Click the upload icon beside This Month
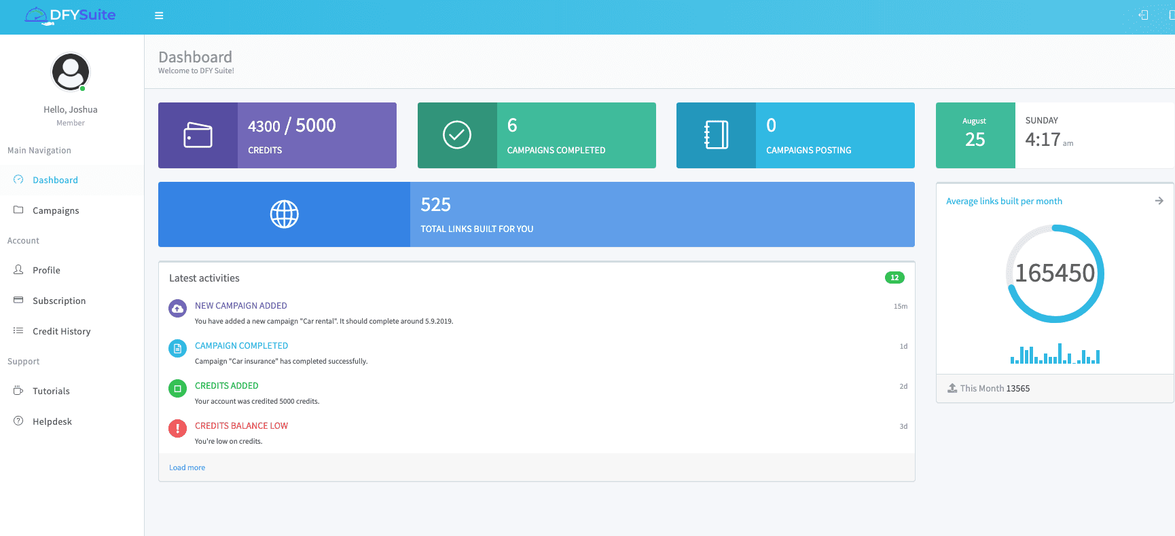1175x536 pixels. point(952,388)
